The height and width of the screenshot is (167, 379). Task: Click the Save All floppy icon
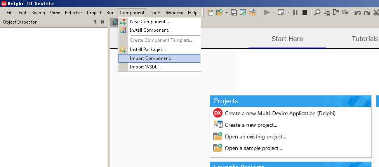[x=234, y=12]
